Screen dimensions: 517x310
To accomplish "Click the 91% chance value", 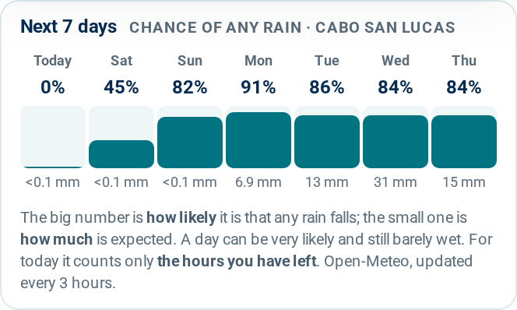I will click(x=258, y=87).
